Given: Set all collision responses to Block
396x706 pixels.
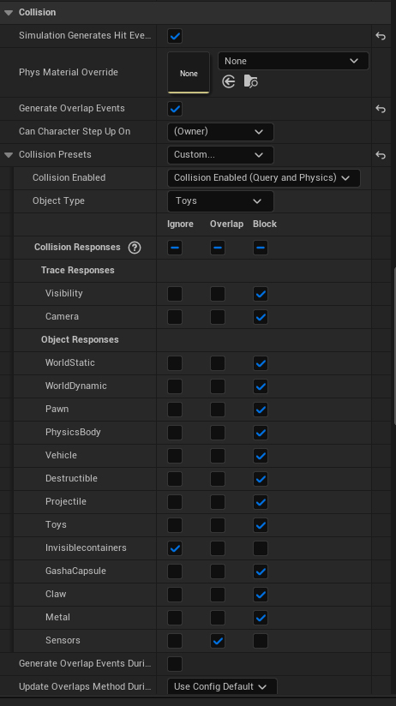Looking at the screenshot, I should point(261,248).
